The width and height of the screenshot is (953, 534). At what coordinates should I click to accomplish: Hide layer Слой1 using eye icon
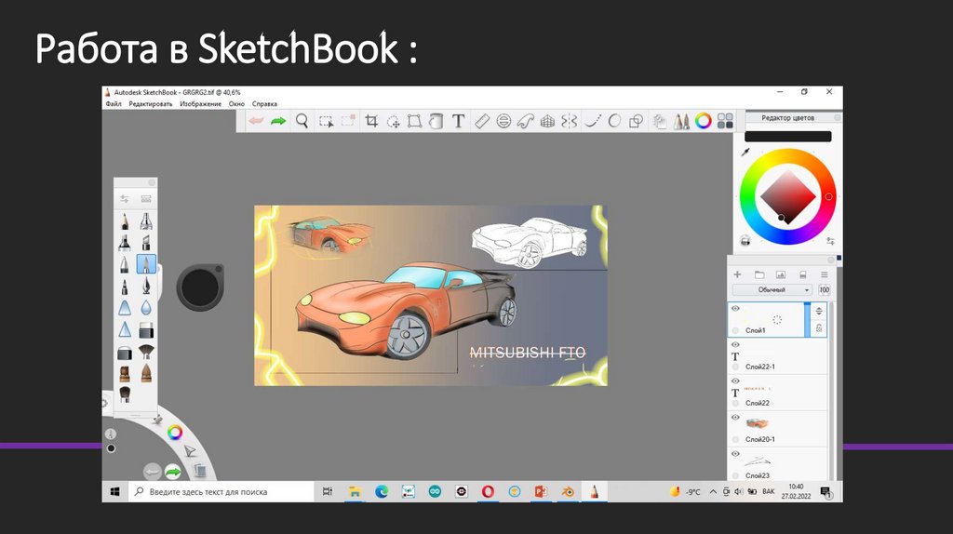[x=735, y=308]
